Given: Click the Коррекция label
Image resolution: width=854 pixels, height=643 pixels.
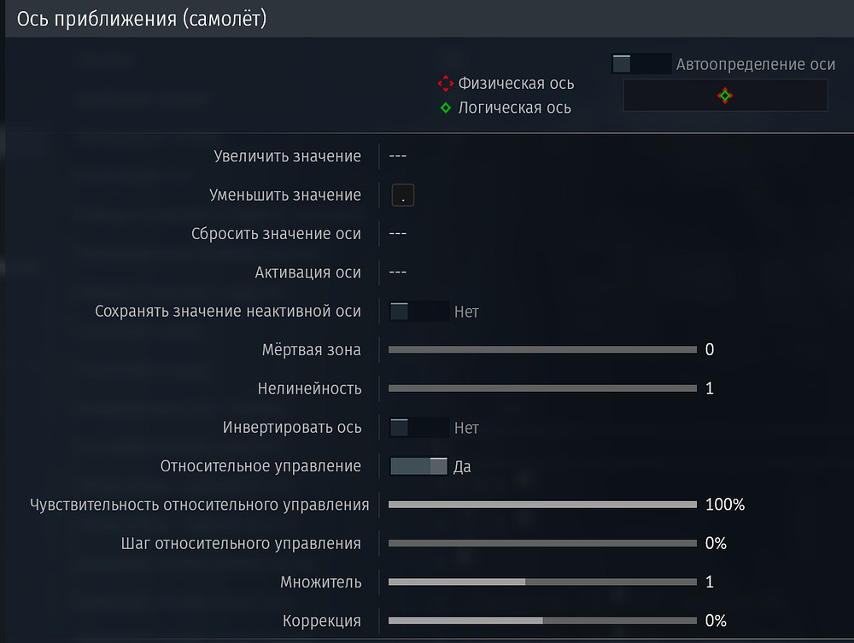Looking at the screenshot, I should tap(321, 621).
